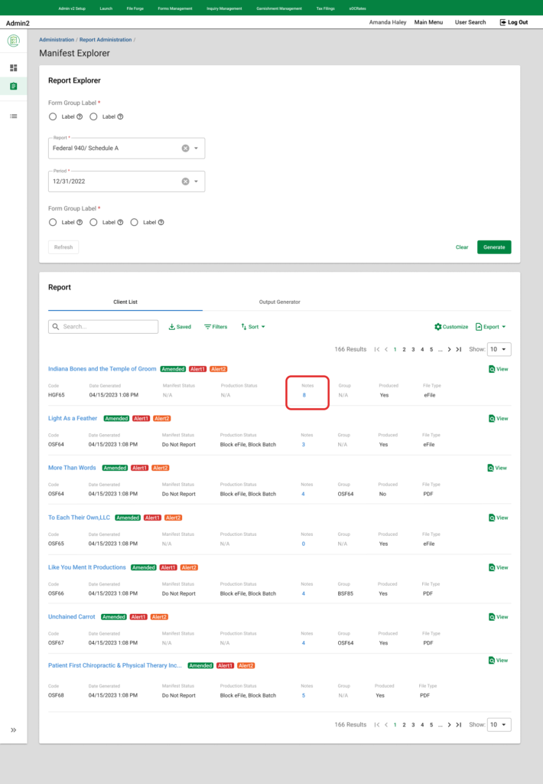
Task: Select first radio option in top Form Group
Action: pyautogui.click(x=53, y=116)
